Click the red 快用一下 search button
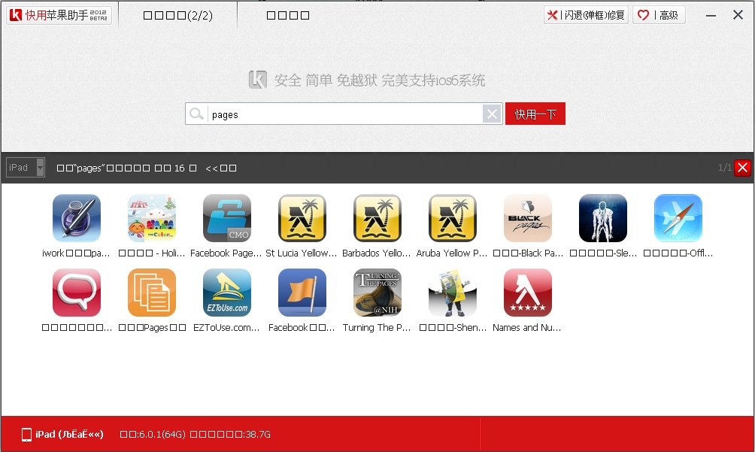 tap(535, 114)
